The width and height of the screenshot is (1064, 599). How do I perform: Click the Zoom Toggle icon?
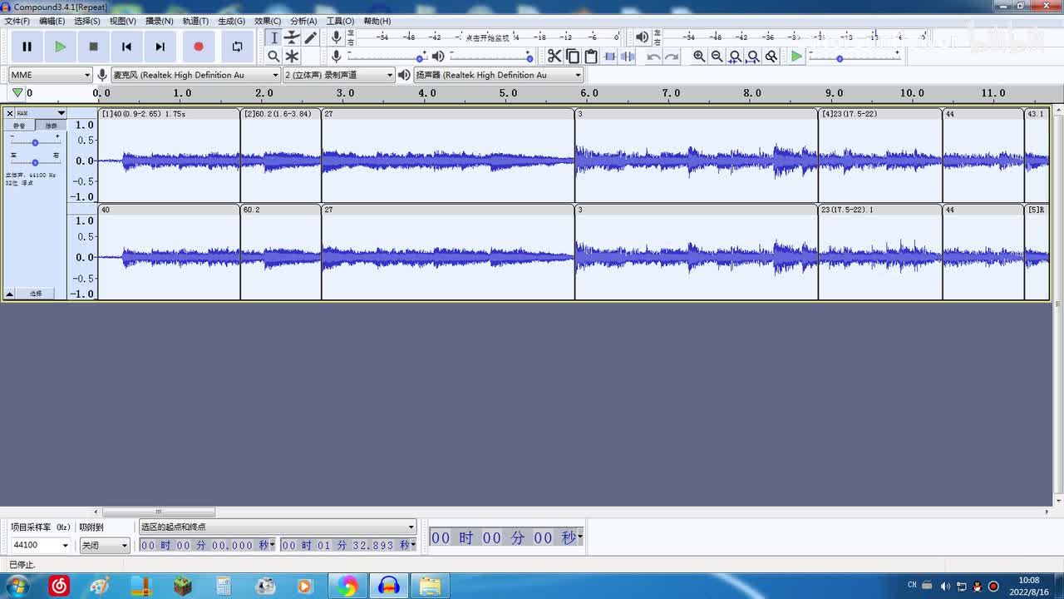click(x=771, y=56)
